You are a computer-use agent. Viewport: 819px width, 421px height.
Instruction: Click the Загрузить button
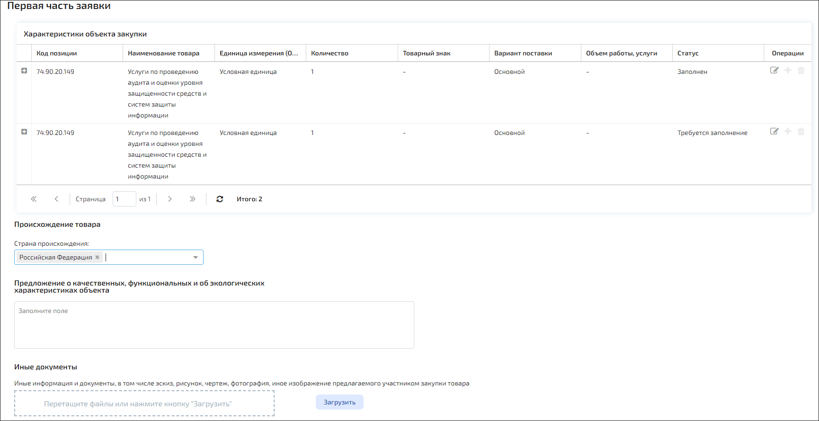(x=339, y=402)
